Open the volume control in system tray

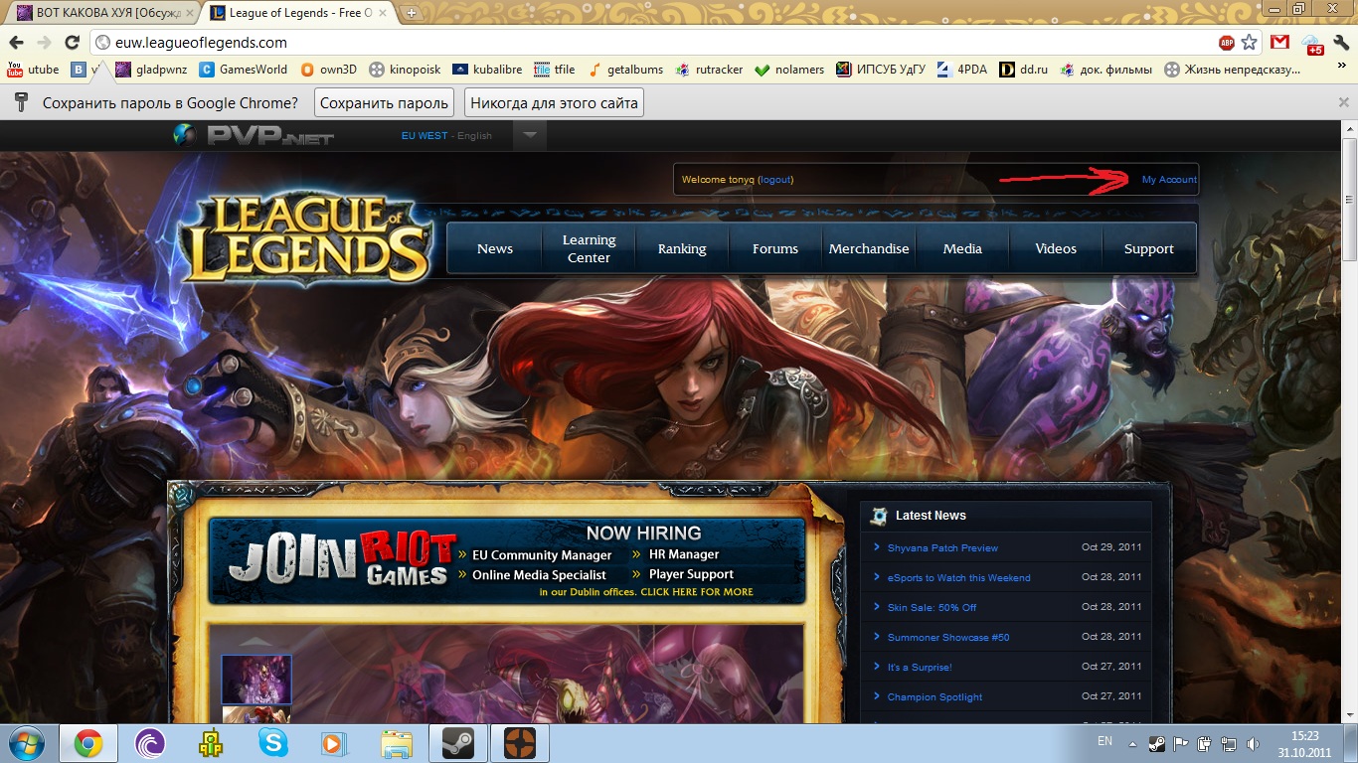pyautogui.click(x=1252, y=743)
